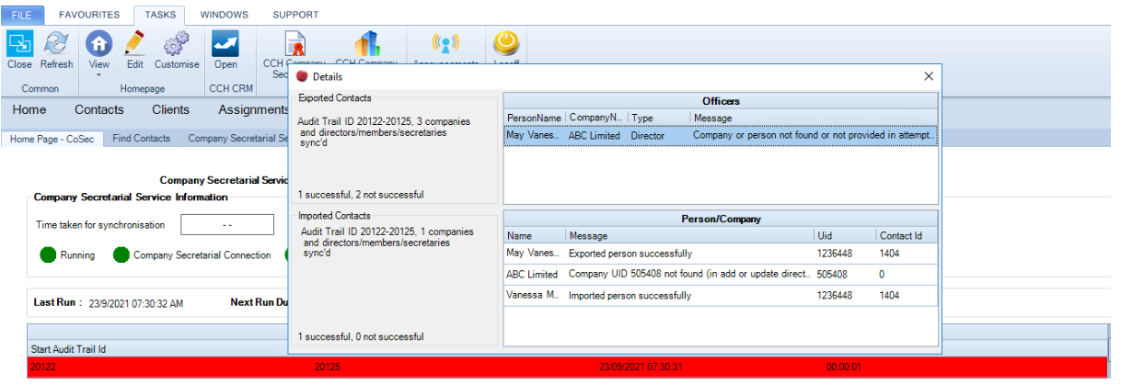Go to the Home navigation item
1121x384 pixels.
[29, 109]
